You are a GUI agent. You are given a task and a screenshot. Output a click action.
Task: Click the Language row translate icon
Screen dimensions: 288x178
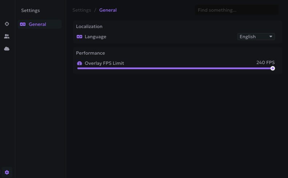(x=79, y=37)
